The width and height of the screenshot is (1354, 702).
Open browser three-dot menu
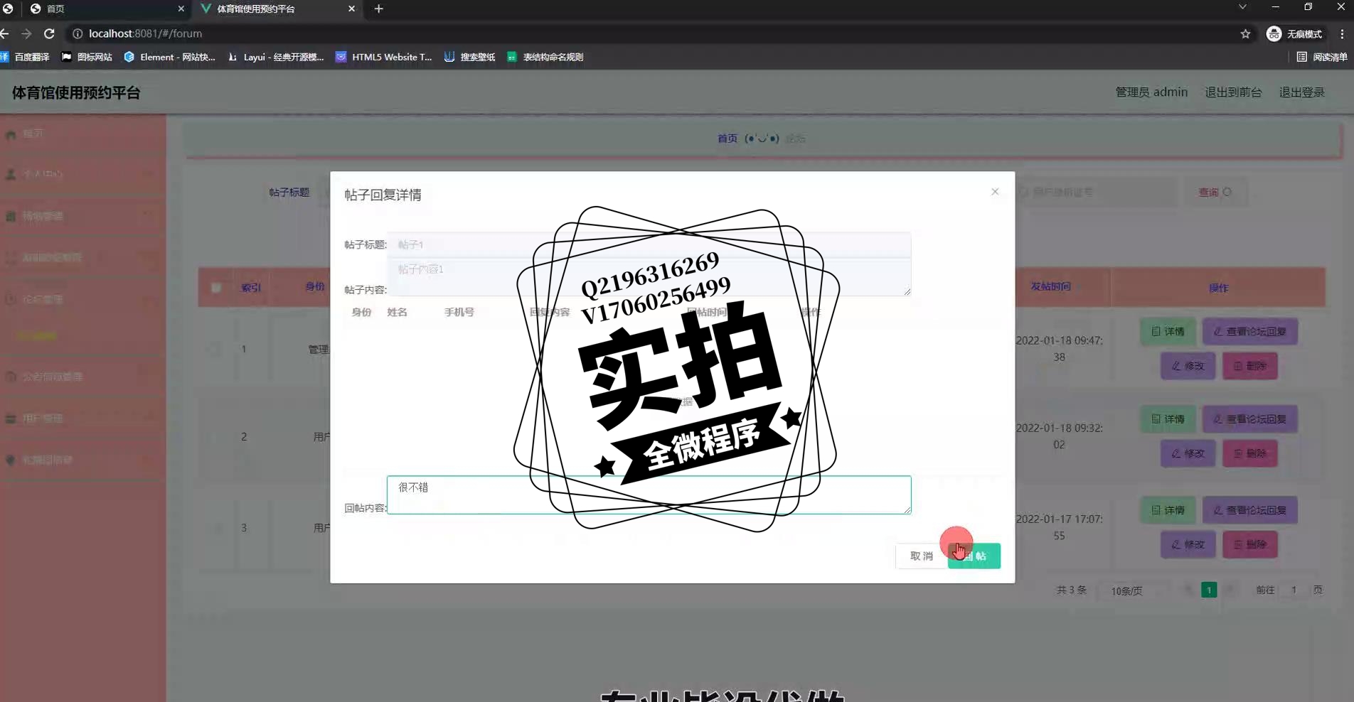tap(1342, 33)
